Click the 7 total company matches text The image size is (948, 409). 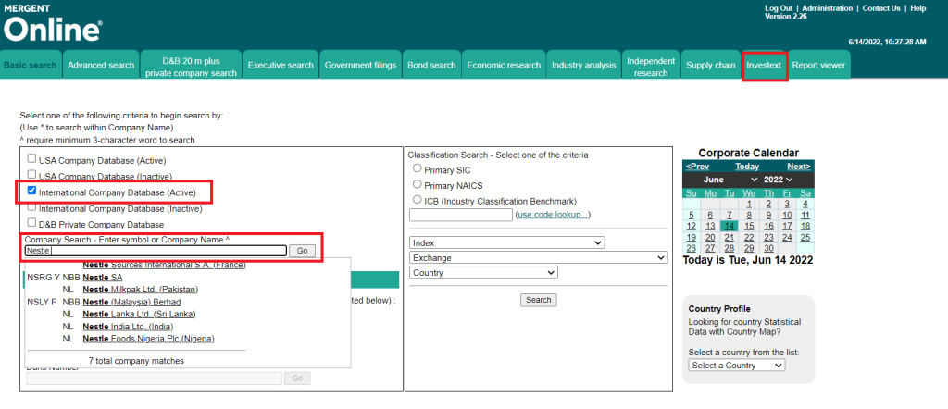(136, 361)
